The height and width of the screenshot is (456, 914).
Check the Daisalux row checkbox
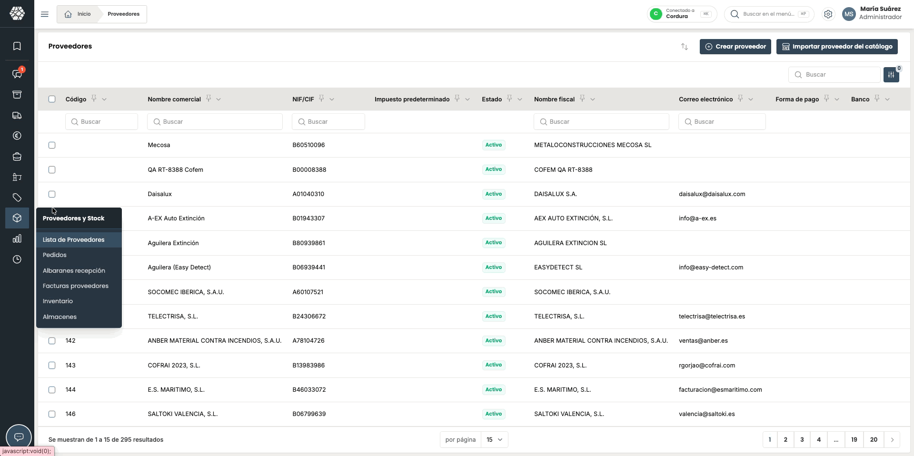point(52,194)
